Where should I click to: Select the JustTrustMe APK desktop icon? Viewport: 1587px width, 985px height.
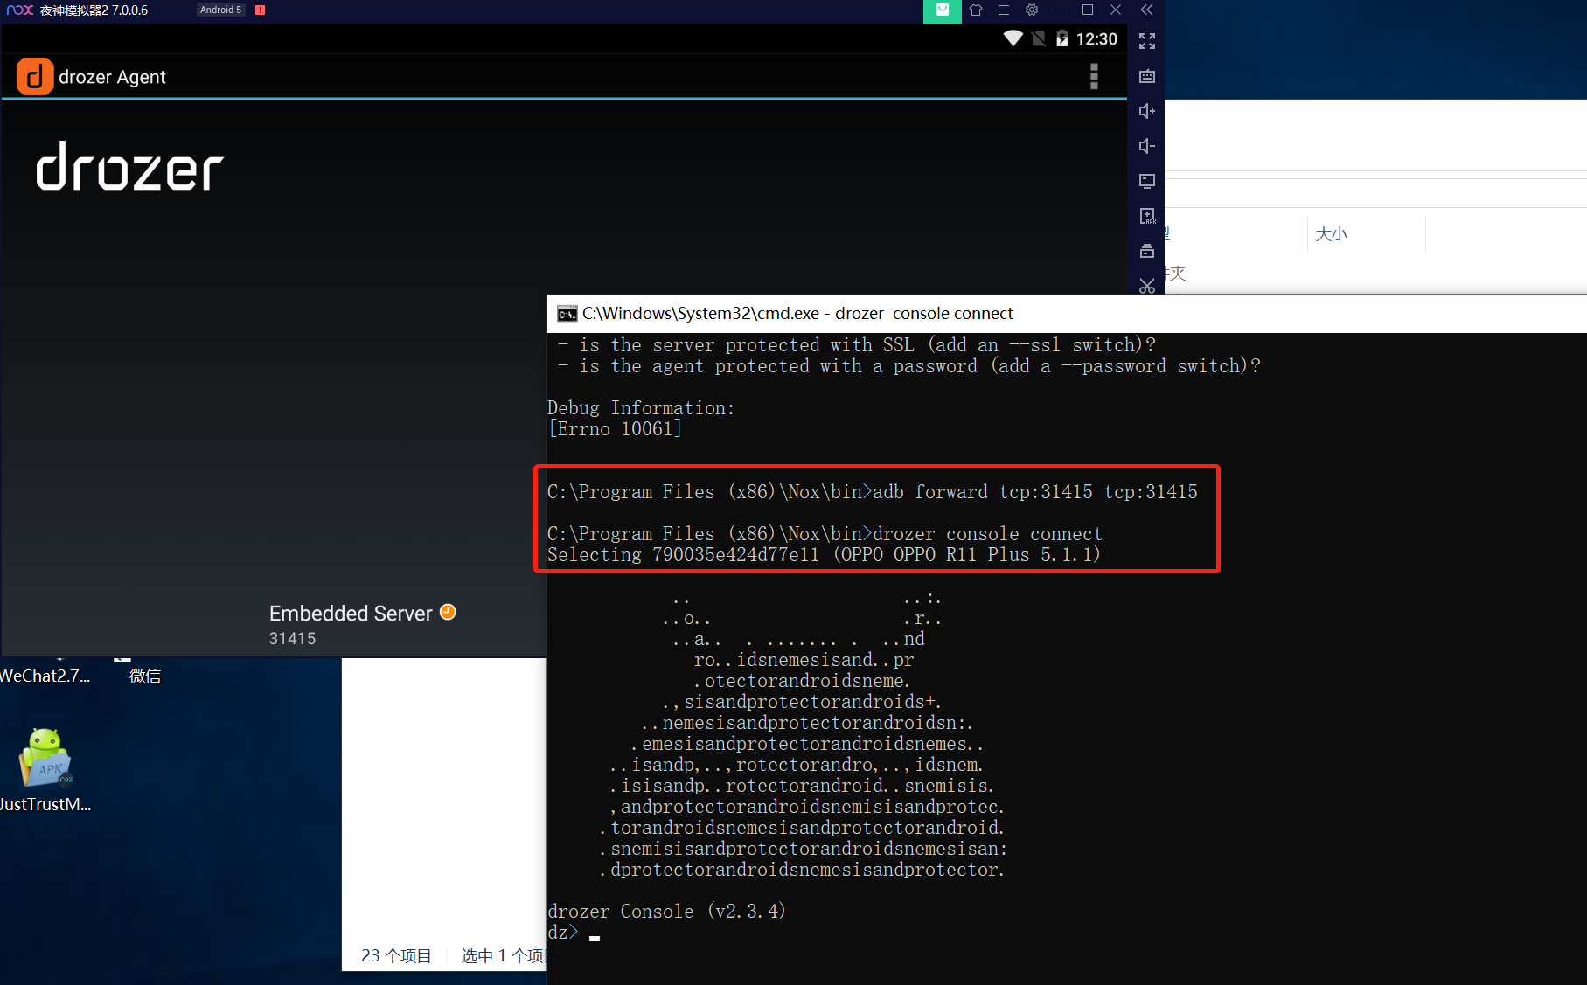tap(45, 769)
